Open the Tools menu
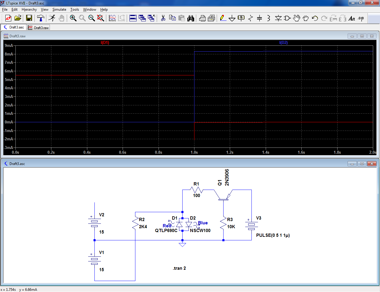The height and width of the screenshot is (292, 380). click(x=75, y=9)
